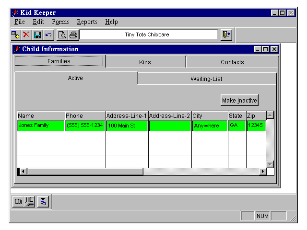The image size is (307, 230).
Task: Click the bottom toolbar icon beside the book
Action: click(x=29, y=202)
